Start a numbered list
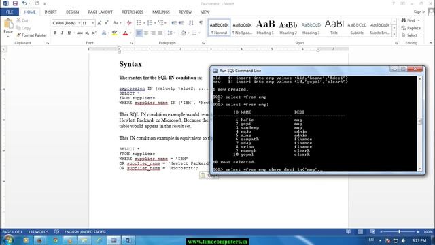The width and height of the screenshot is (435, 245). pyautogui.click(x=150, y=23)
